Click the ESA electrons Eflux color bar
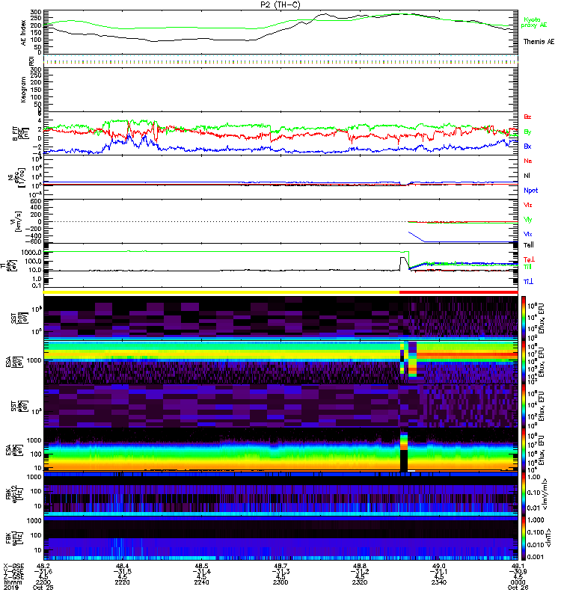The image size is (561, 598). [523, 449]
